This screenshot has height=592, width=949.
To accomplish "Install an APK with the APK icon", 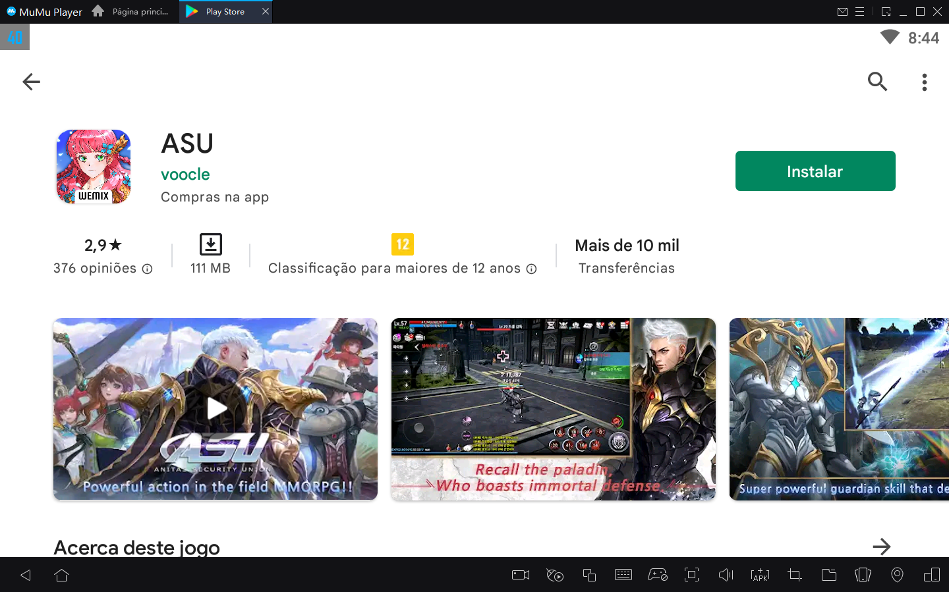I will click(x=760, y=575).
